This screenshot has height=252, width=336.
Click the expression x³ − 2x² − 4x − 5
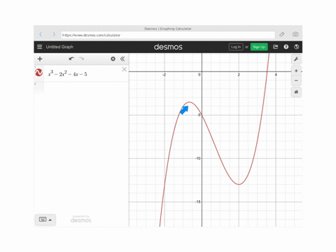click(67, 73)
